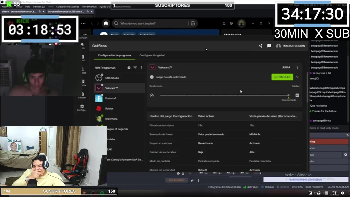Open the feedback icon in Gráficos header
350x197 pixels.
click(x=269, y=46)
